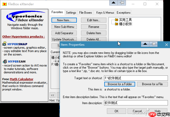Go to the Keys & Menus tab

[105, 13]
